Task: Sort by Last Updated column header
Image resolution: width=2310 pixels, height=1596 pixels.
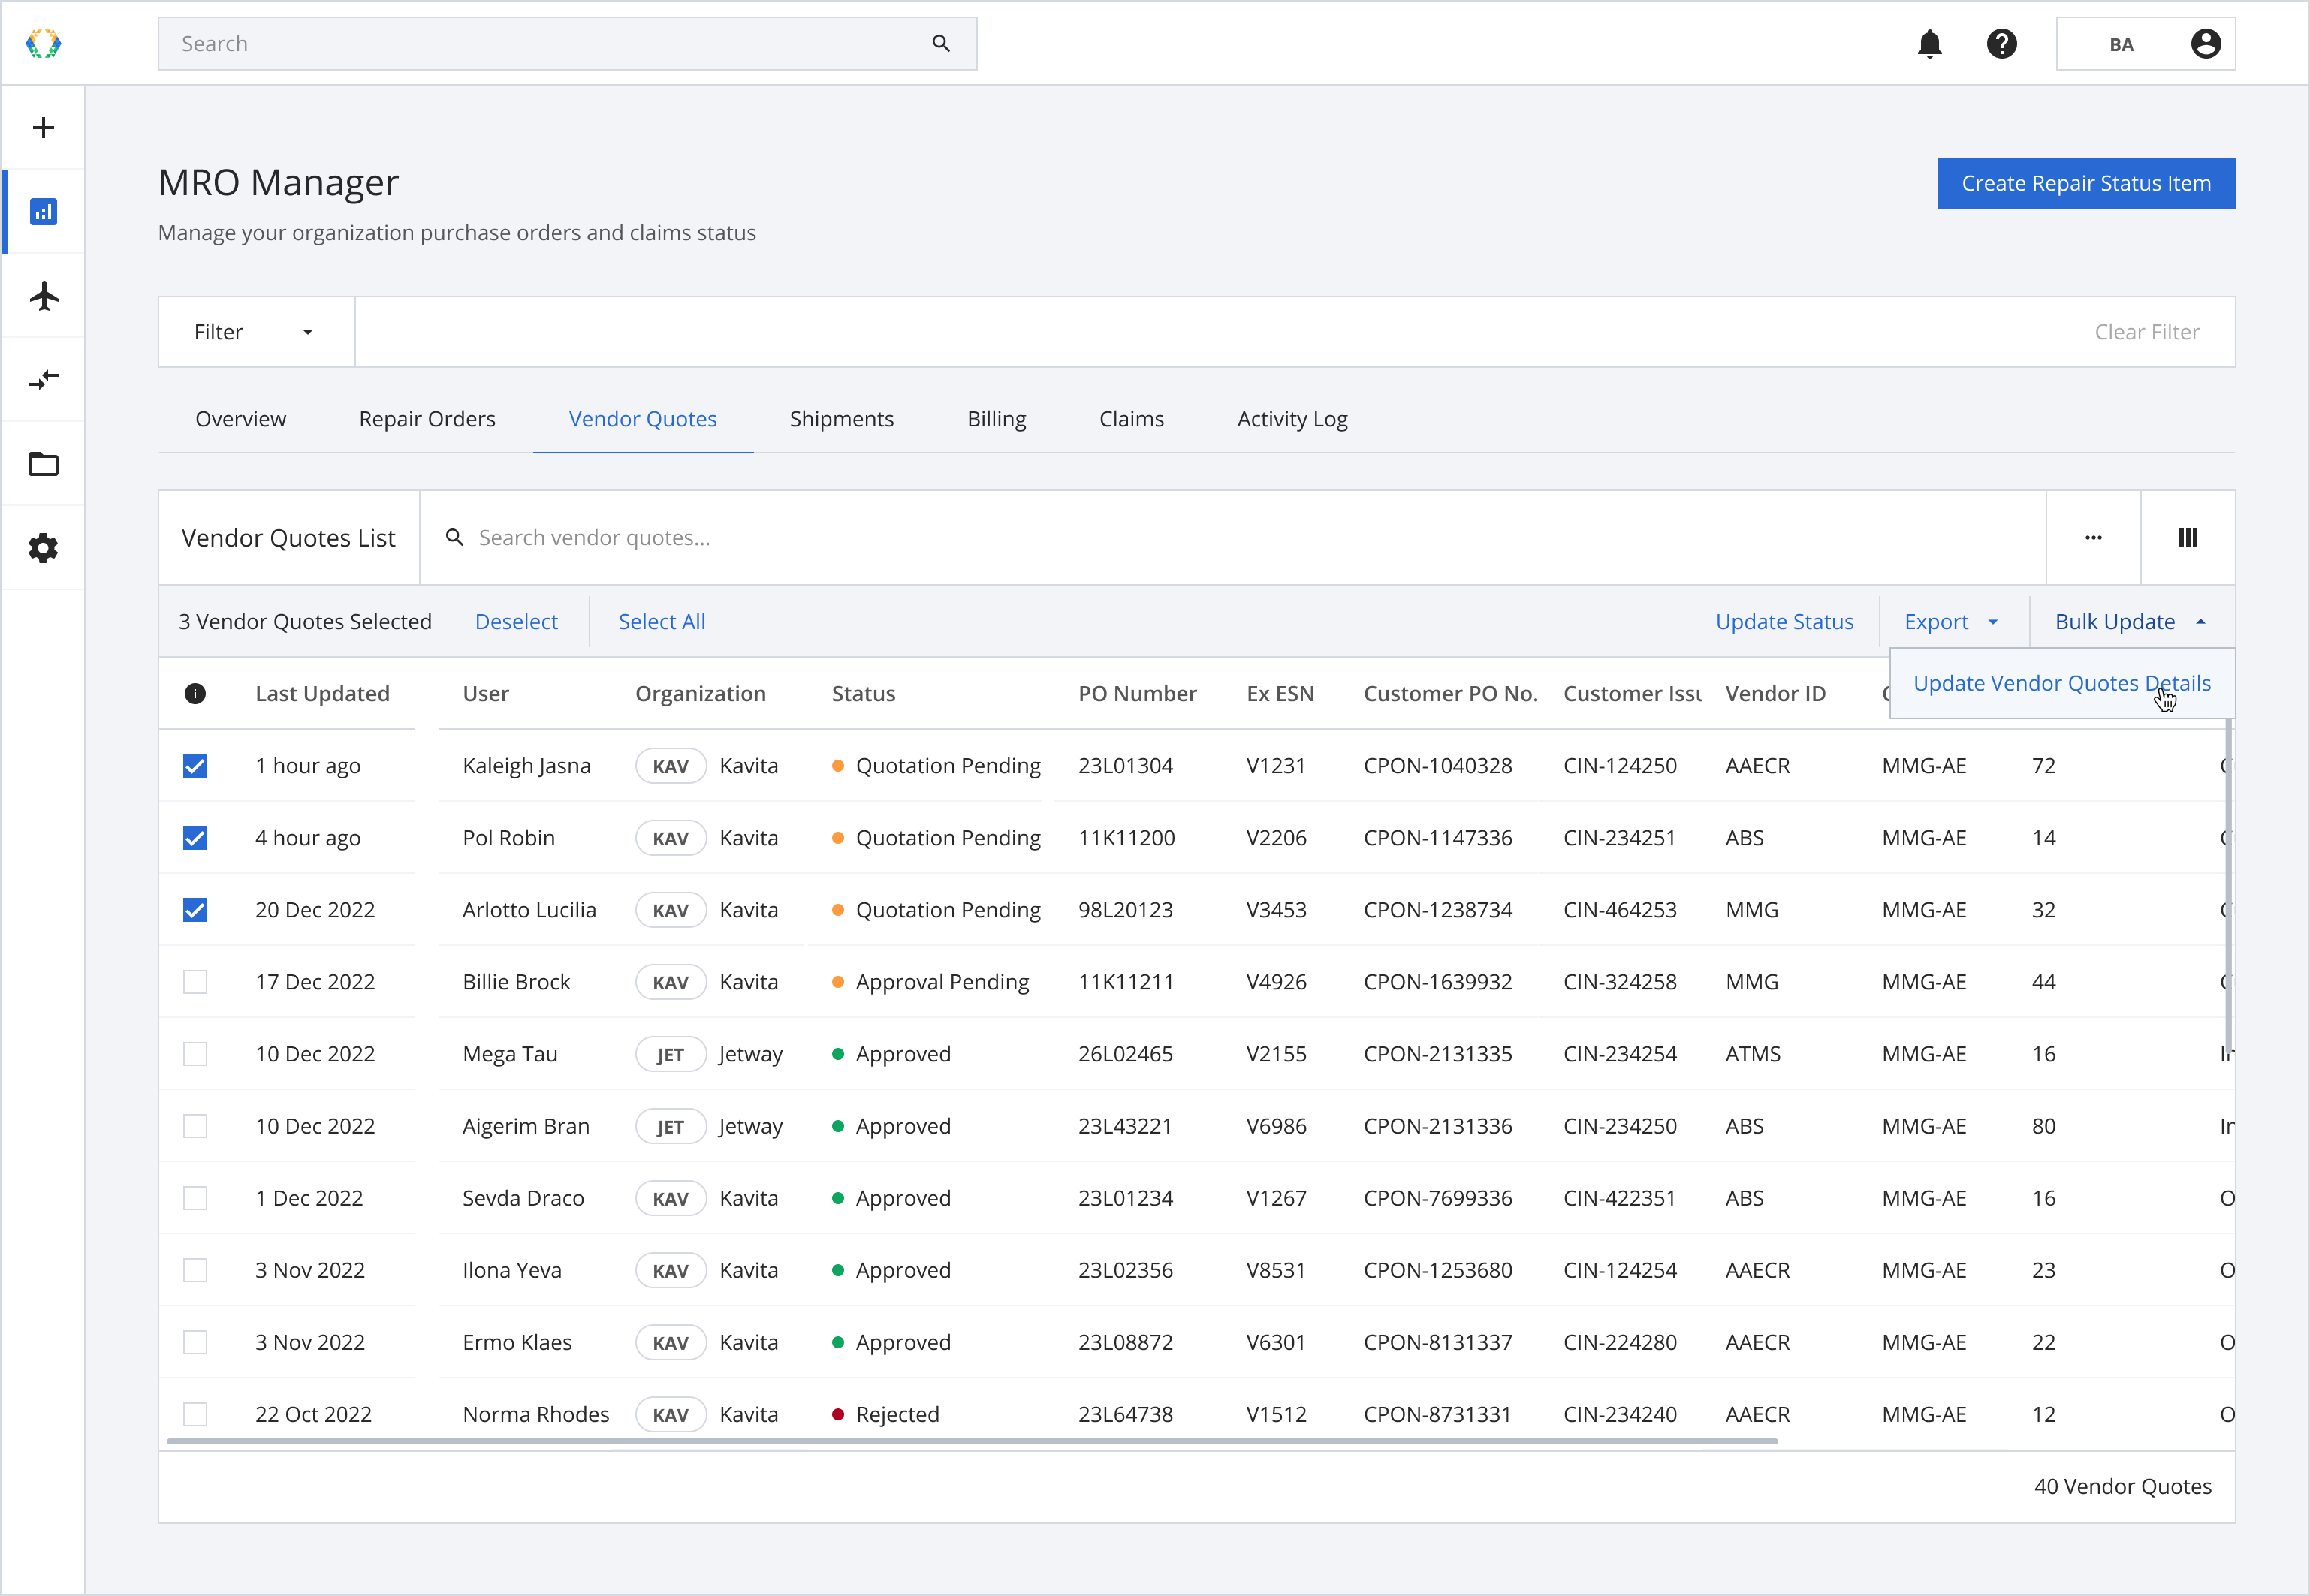Action: (322, 693)
